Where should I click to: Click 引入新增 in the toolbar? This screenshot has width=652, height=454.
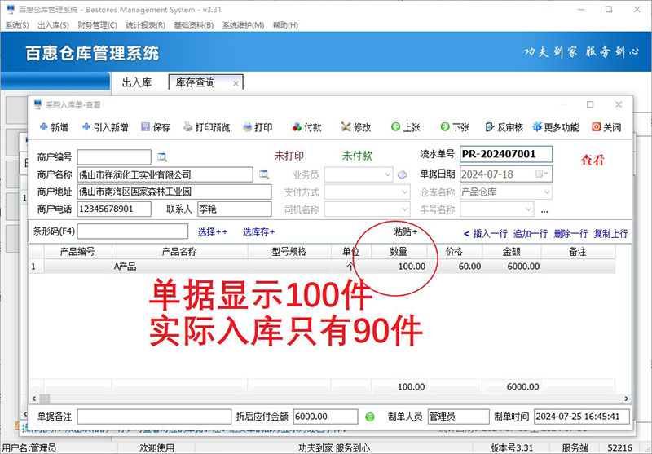point(105,127)
